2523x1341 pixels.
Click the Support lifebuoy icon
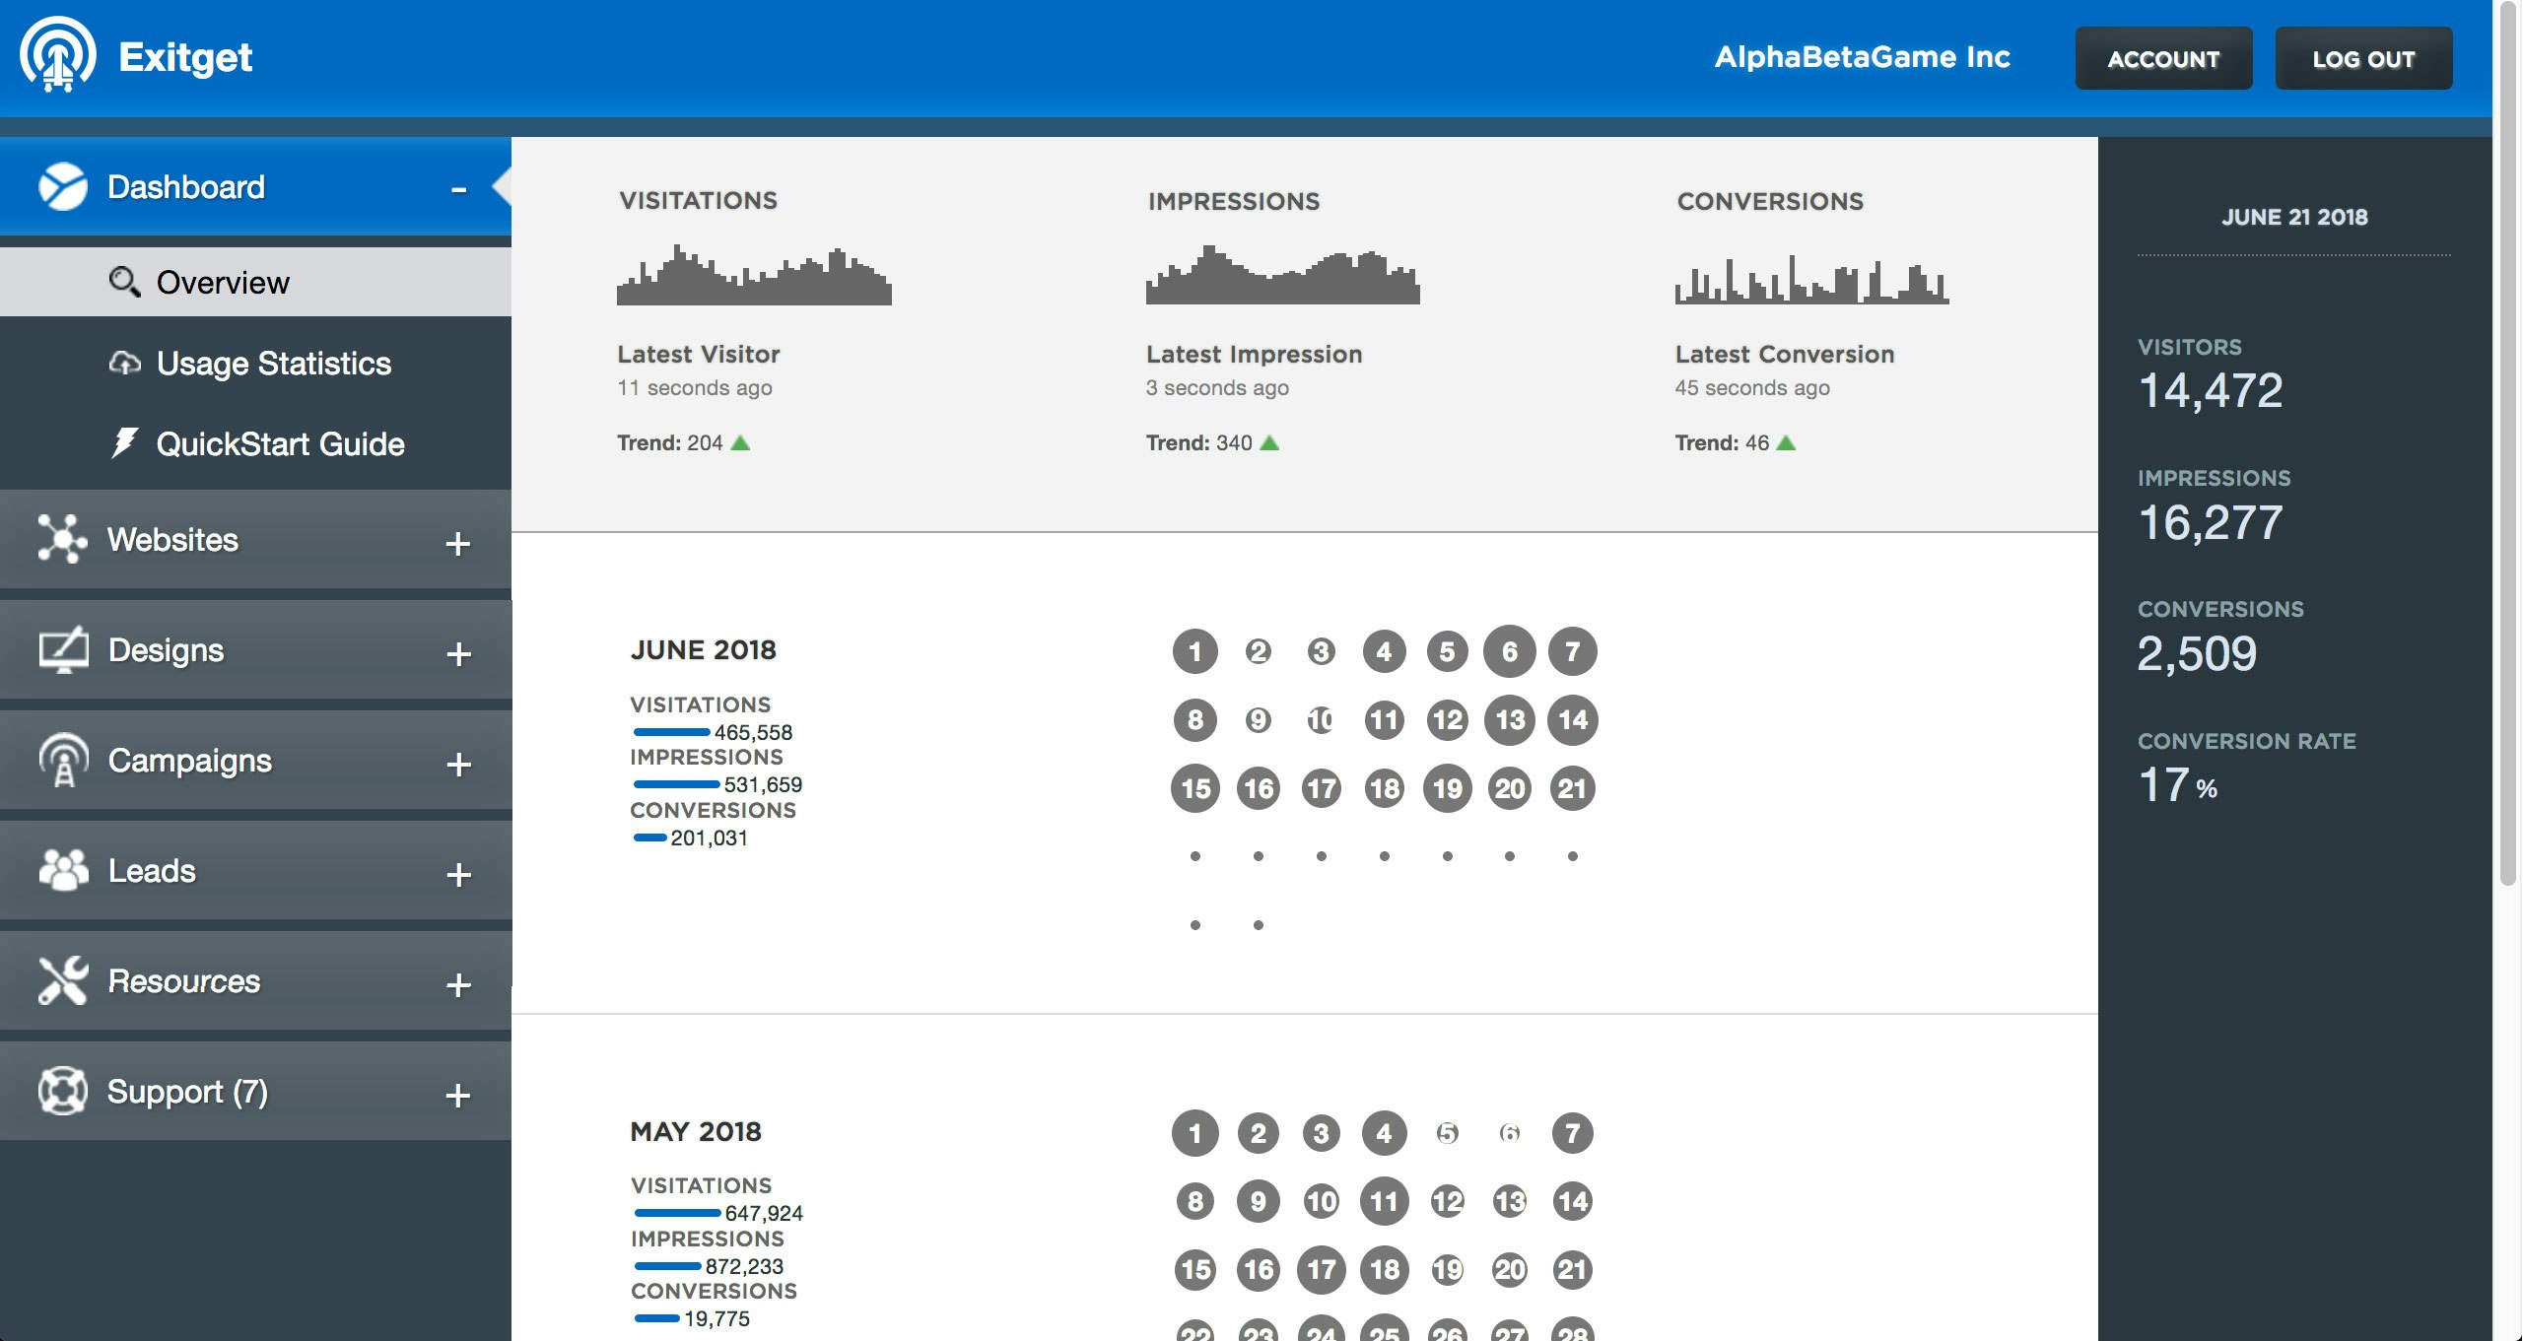[x=63, y=1091]
